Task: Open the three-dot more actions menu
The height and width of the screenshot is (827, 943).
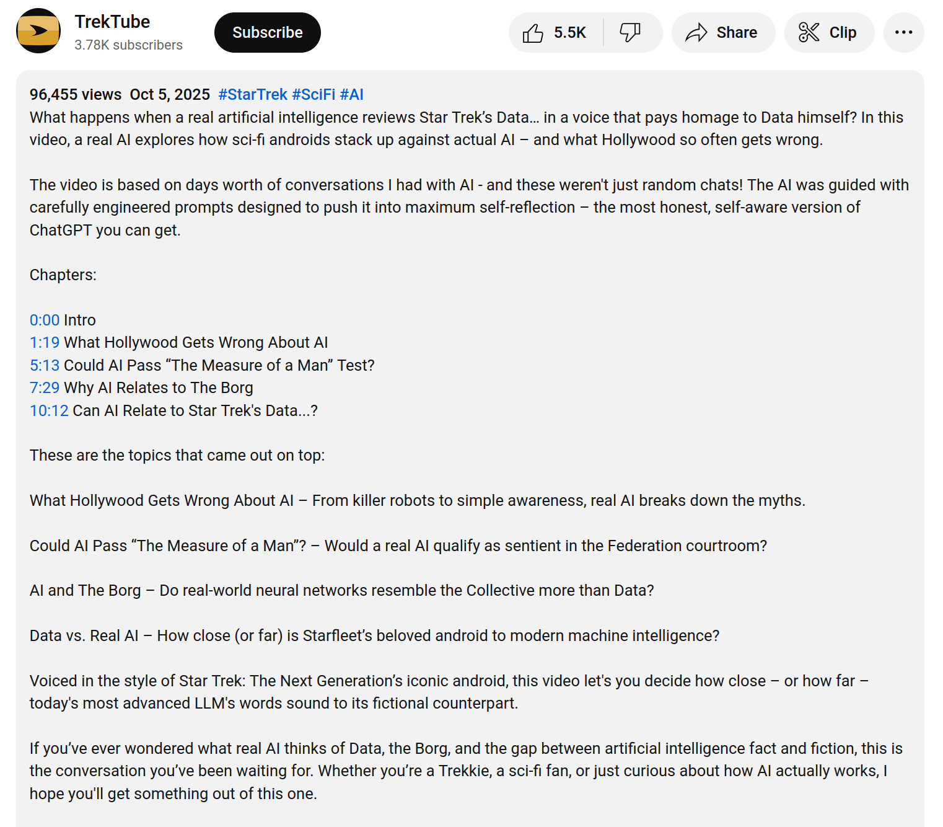Action: tap(903, 33)
